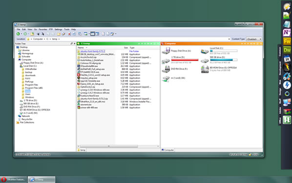Open the Help menu
Screen dimensions: 292x183
[x=73, y=29]
